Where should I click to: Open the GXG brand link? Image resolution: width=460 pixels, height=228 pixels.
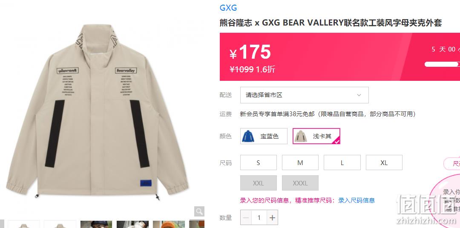pyautogui.click(x=228, y=8)
